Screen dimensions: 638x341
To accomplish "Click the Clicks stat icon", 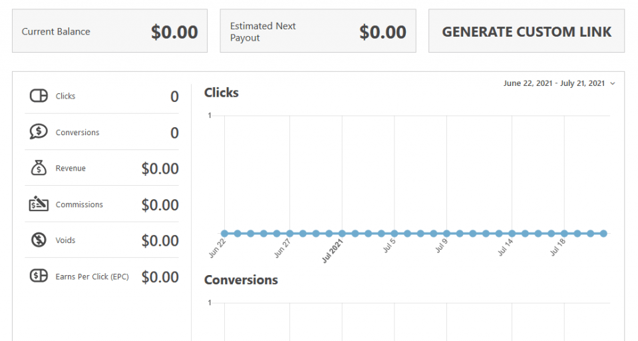I will pos(39,96).
